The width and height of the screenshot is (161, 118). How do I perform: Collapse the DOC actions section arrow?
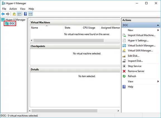coord(158,25)
